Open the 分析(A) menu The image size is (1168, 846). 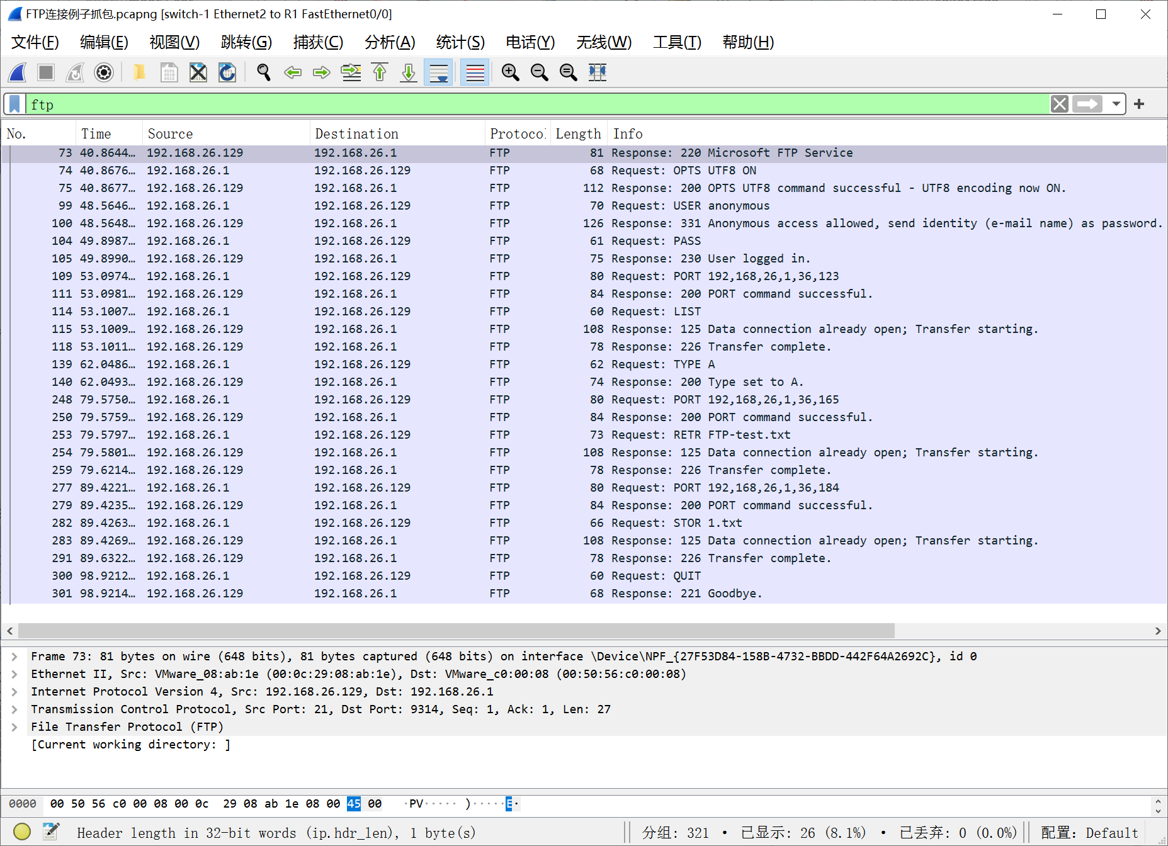[390, 42]
